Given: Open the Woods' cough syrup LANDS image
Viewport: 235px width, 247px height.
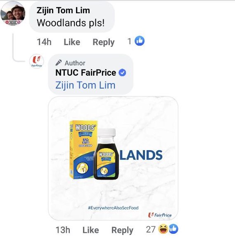Looking at the screenshot, I should (113, 158).
